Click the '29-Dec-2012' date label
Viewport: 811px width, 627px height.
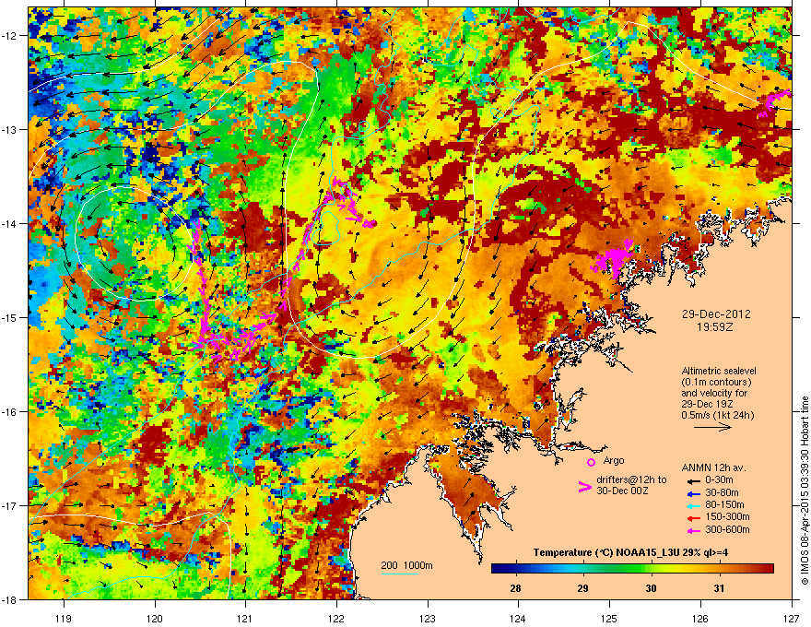716,314
